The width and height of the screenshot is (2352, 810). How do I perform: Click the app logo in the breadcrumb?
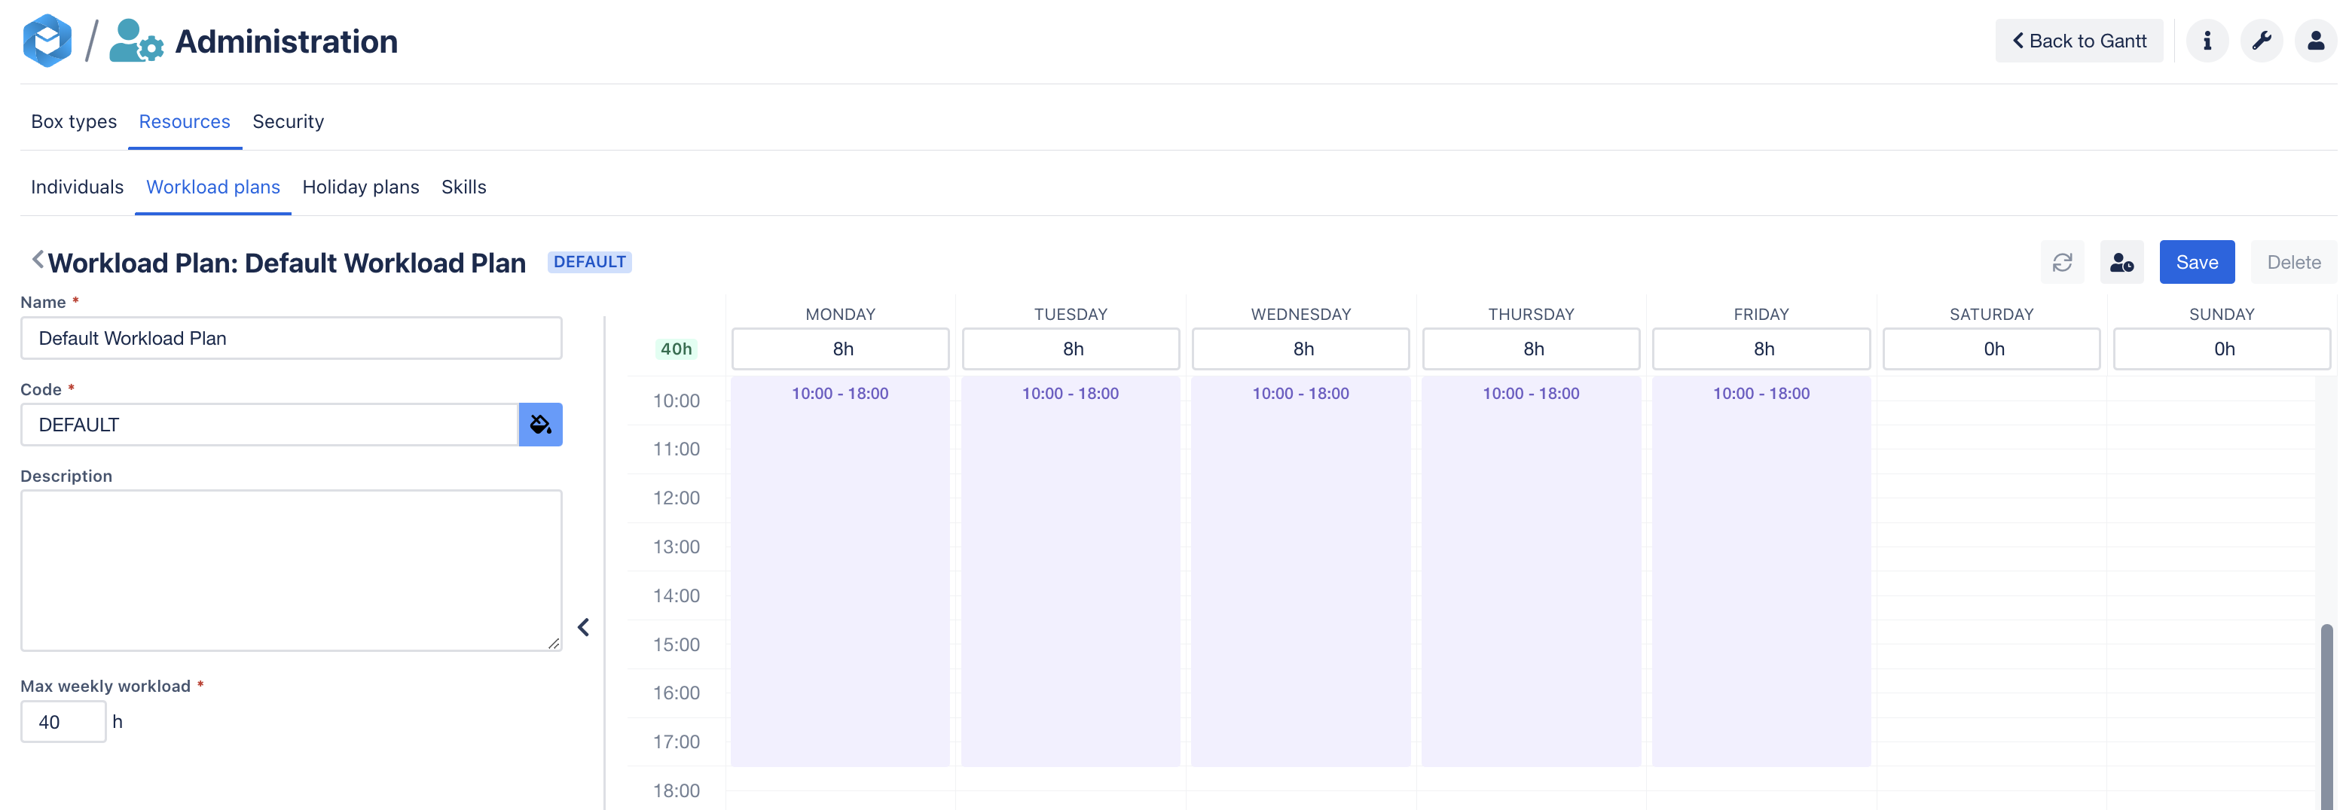pos(47,40)
